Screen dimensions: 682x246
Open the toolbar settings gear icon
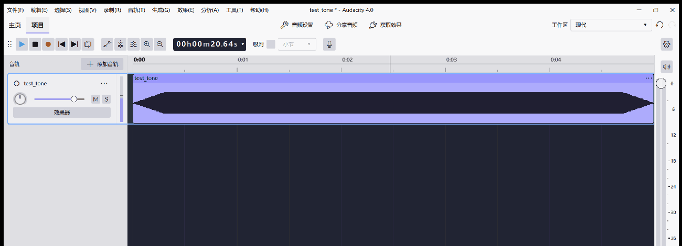[x=667, y=44]
